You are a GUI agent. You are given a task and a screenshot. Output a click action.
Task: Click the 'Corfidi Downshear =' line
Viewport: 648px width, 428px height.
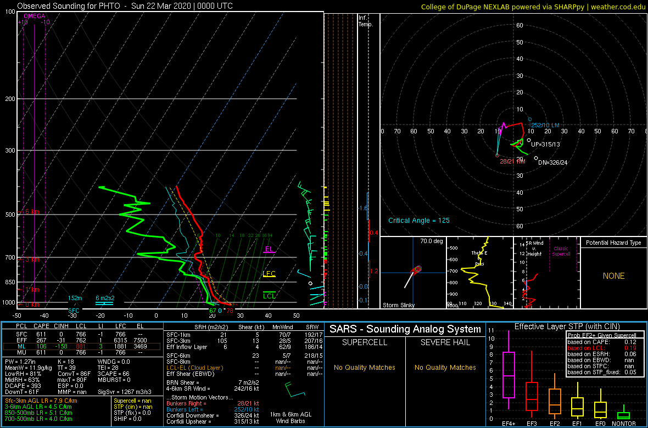pyautogui.click(x=213, y=415)
